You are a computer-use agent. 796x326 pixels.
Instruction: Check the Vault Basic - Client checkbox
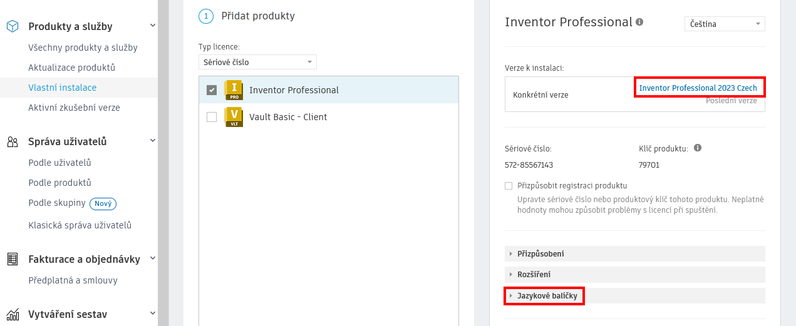[212, 117]
